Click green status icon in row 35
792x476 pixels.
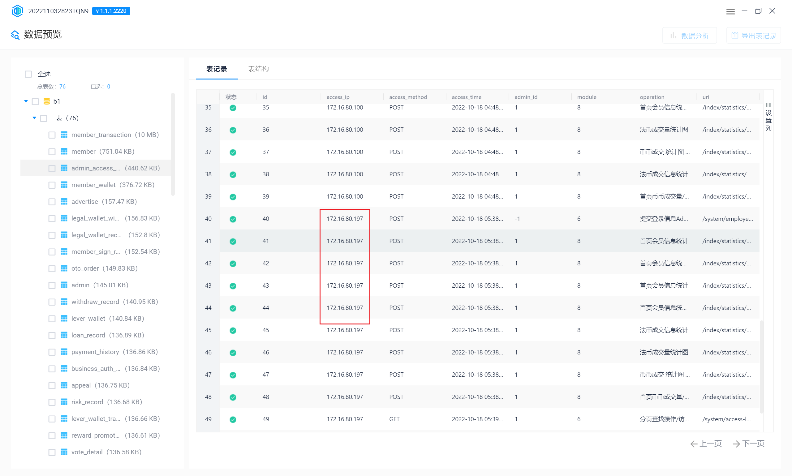(233, 108)
